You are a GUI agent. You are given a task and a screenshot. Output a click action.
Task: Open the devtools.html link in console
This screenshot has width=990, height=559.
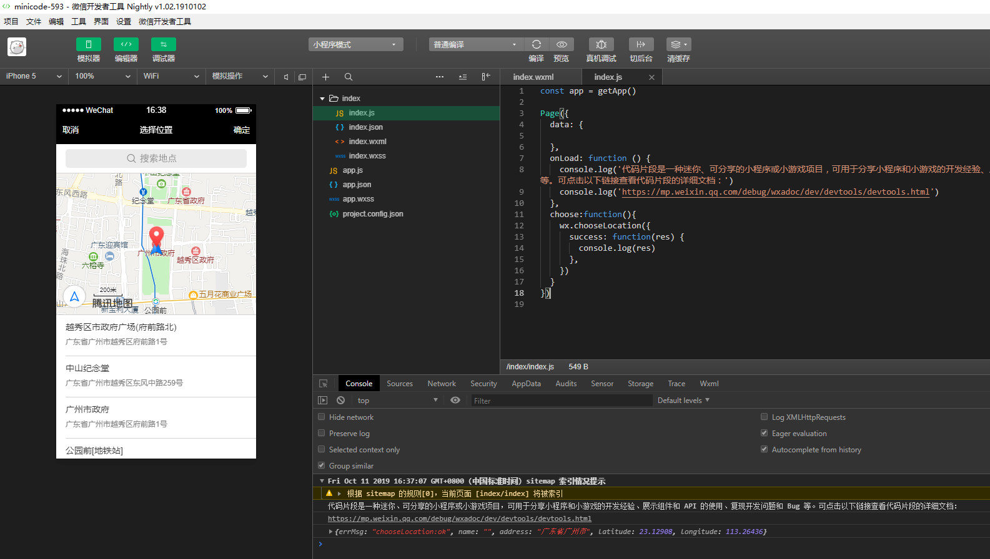click(459, 518)
